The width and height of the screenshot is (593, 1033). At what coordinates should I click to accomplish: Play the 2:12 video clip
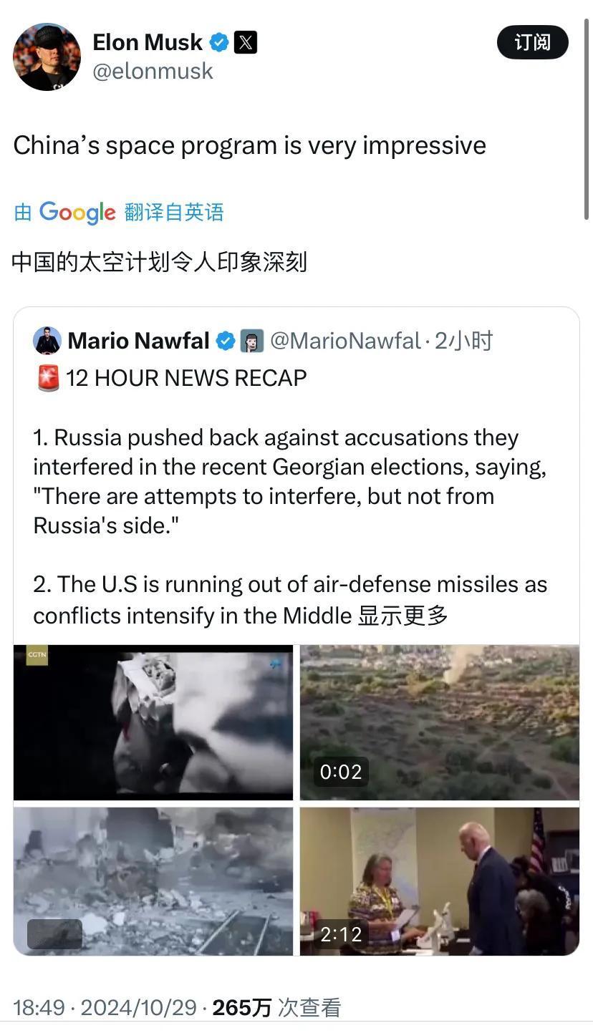click(x=439, y=881)
